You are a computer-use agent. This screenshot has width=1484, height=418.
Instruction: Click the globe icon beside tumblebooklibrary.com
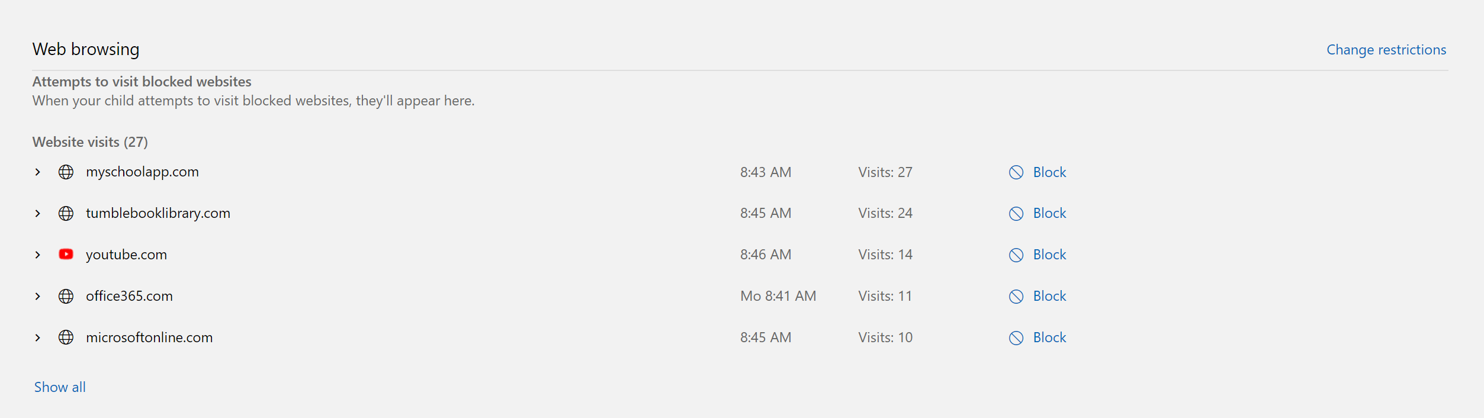66,213
